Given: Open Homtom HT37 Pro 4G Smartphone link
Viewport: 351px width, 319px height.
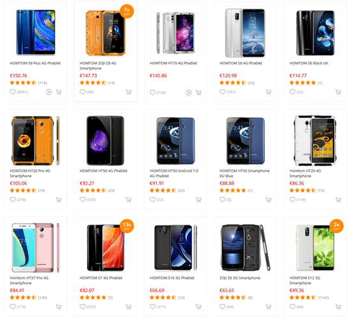Looking at the screenshot, I should click(x=29, y=280).
